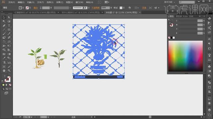Viewport: 213px width, 119px height.
Task: Select the Direct Selection tool
Action: [9, 17]
